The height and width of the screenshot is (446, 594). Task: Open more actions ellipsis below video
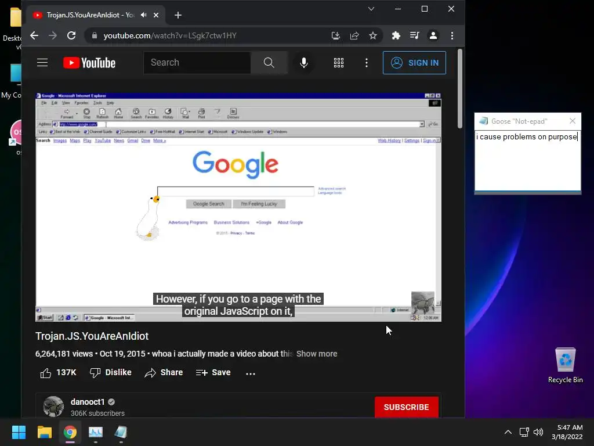[251, 373]
